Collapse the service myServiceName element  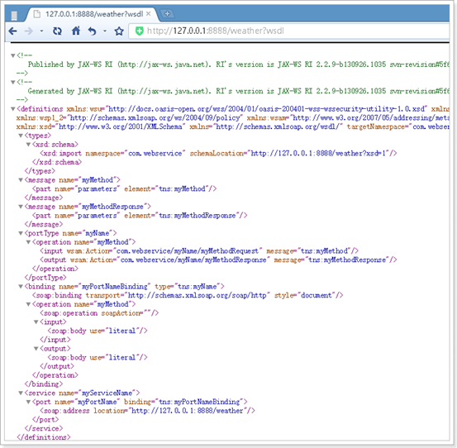tap(21, 393)
